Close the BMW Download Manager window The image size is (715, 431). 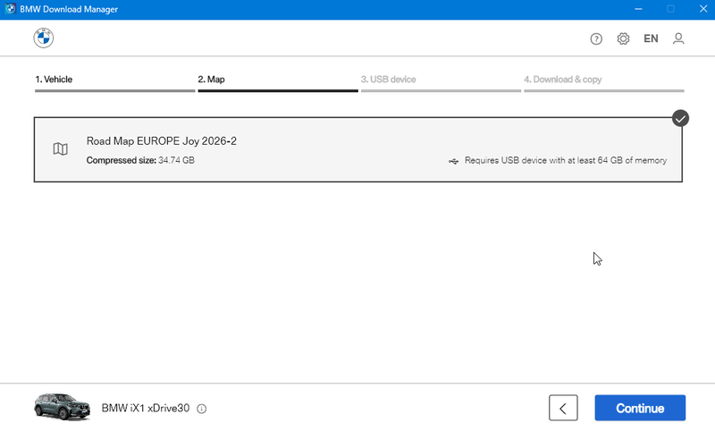[703, 9]
